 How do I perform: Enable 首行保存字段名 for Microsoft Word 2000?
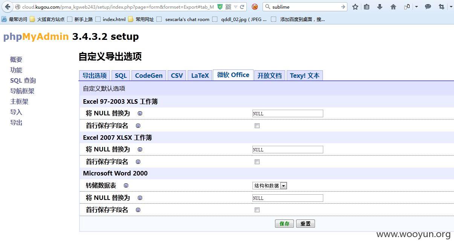coord(257,210)
